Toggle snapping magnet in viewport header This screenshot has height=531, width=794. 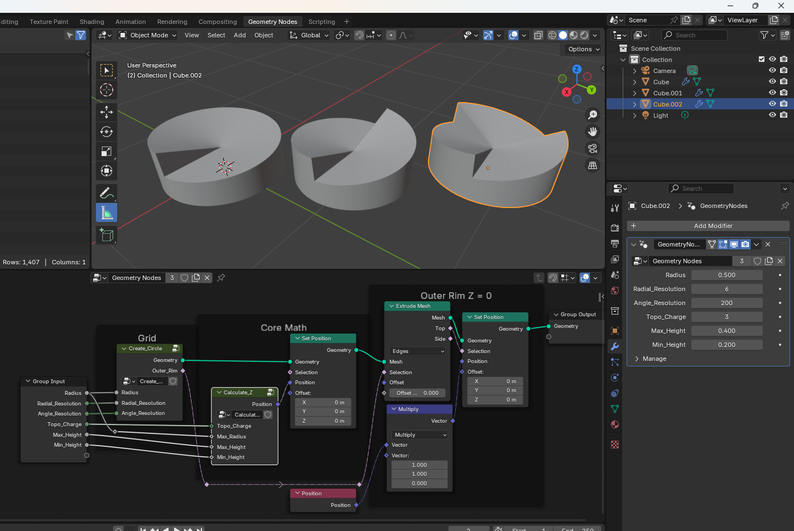click(x=359, y=35)
